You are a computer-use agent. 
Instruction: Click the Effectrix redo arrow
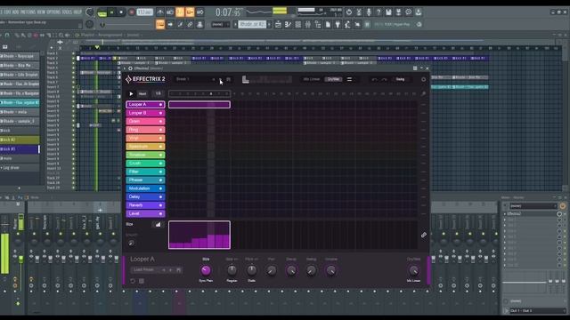click(384, 79)
